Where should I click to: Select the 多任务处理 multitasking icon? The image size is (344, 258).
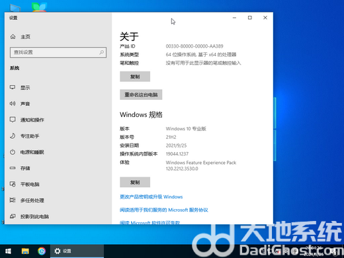pos(13,200)
